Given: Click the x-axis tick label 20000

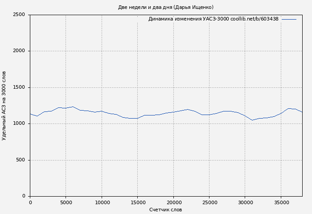Looking at the screenshot, I should [x=173, y=202].
